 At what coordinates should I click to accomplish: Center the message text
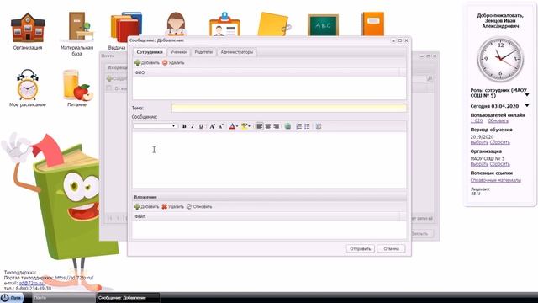click(268, 126)
